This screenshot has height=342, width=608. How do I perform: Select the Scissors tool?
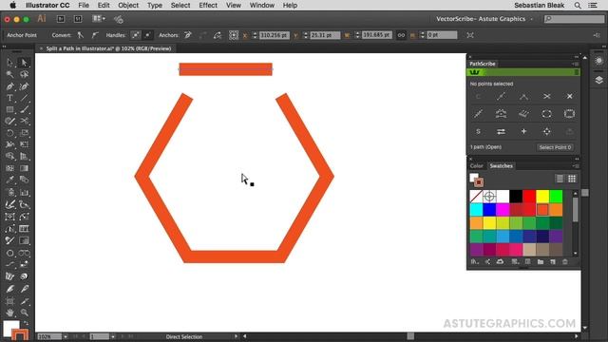(x=24, y=121)
